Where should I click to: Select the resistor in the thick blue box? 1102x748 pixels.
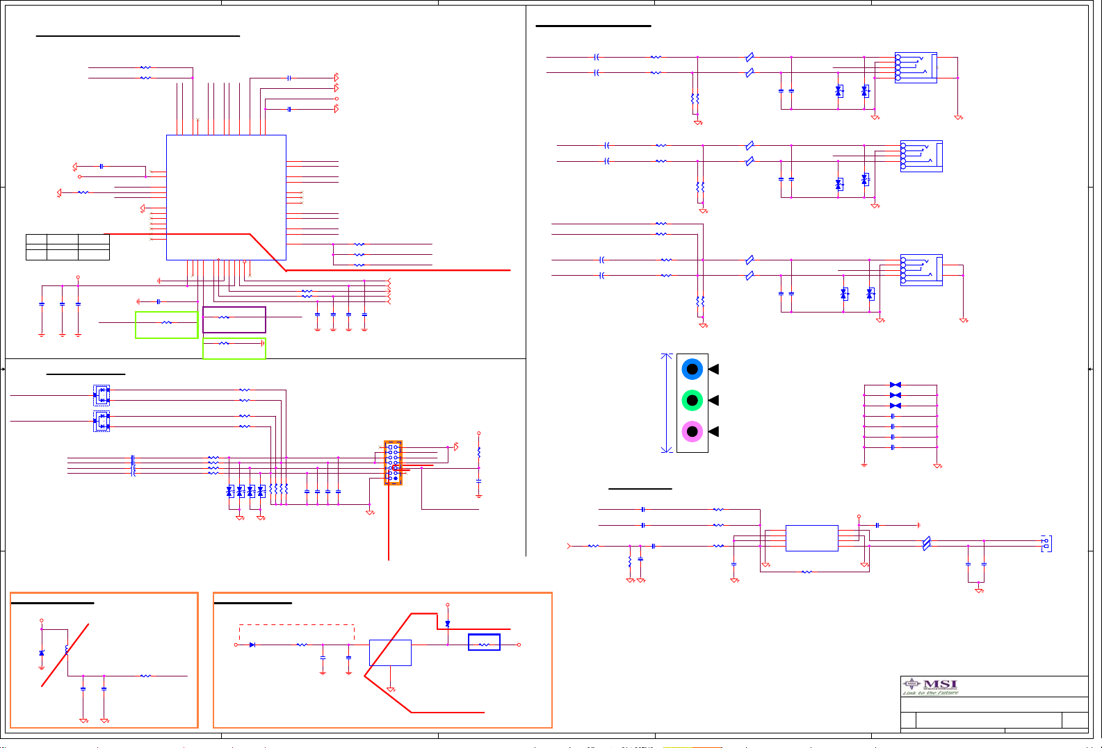click(485, 645)
